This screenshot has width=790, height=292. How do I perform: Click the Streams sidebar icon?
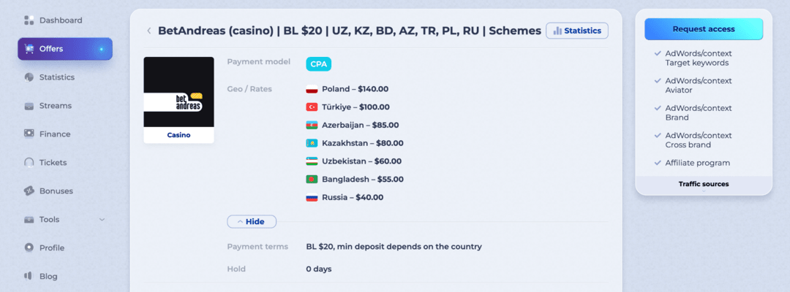pos(29,106)
